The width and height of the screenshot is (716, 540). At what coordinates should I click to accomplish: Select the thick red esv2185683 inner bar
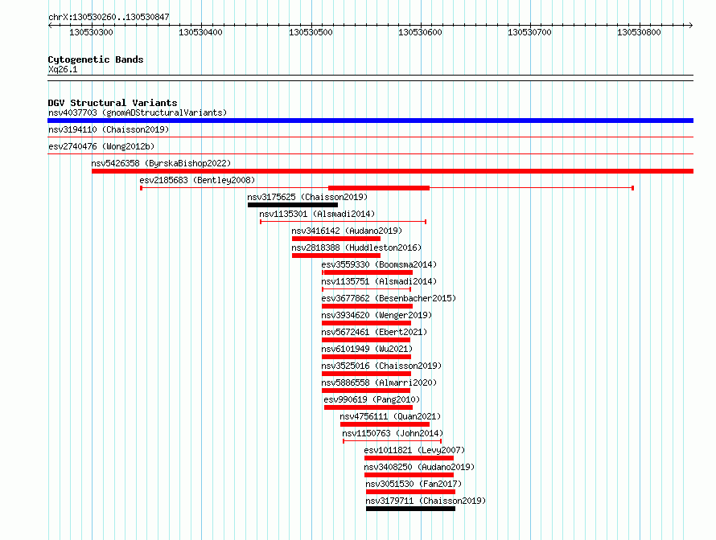click(379, 188)
